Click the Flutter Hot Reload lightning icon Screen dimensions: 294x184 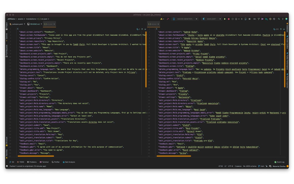tap(242, 19)
